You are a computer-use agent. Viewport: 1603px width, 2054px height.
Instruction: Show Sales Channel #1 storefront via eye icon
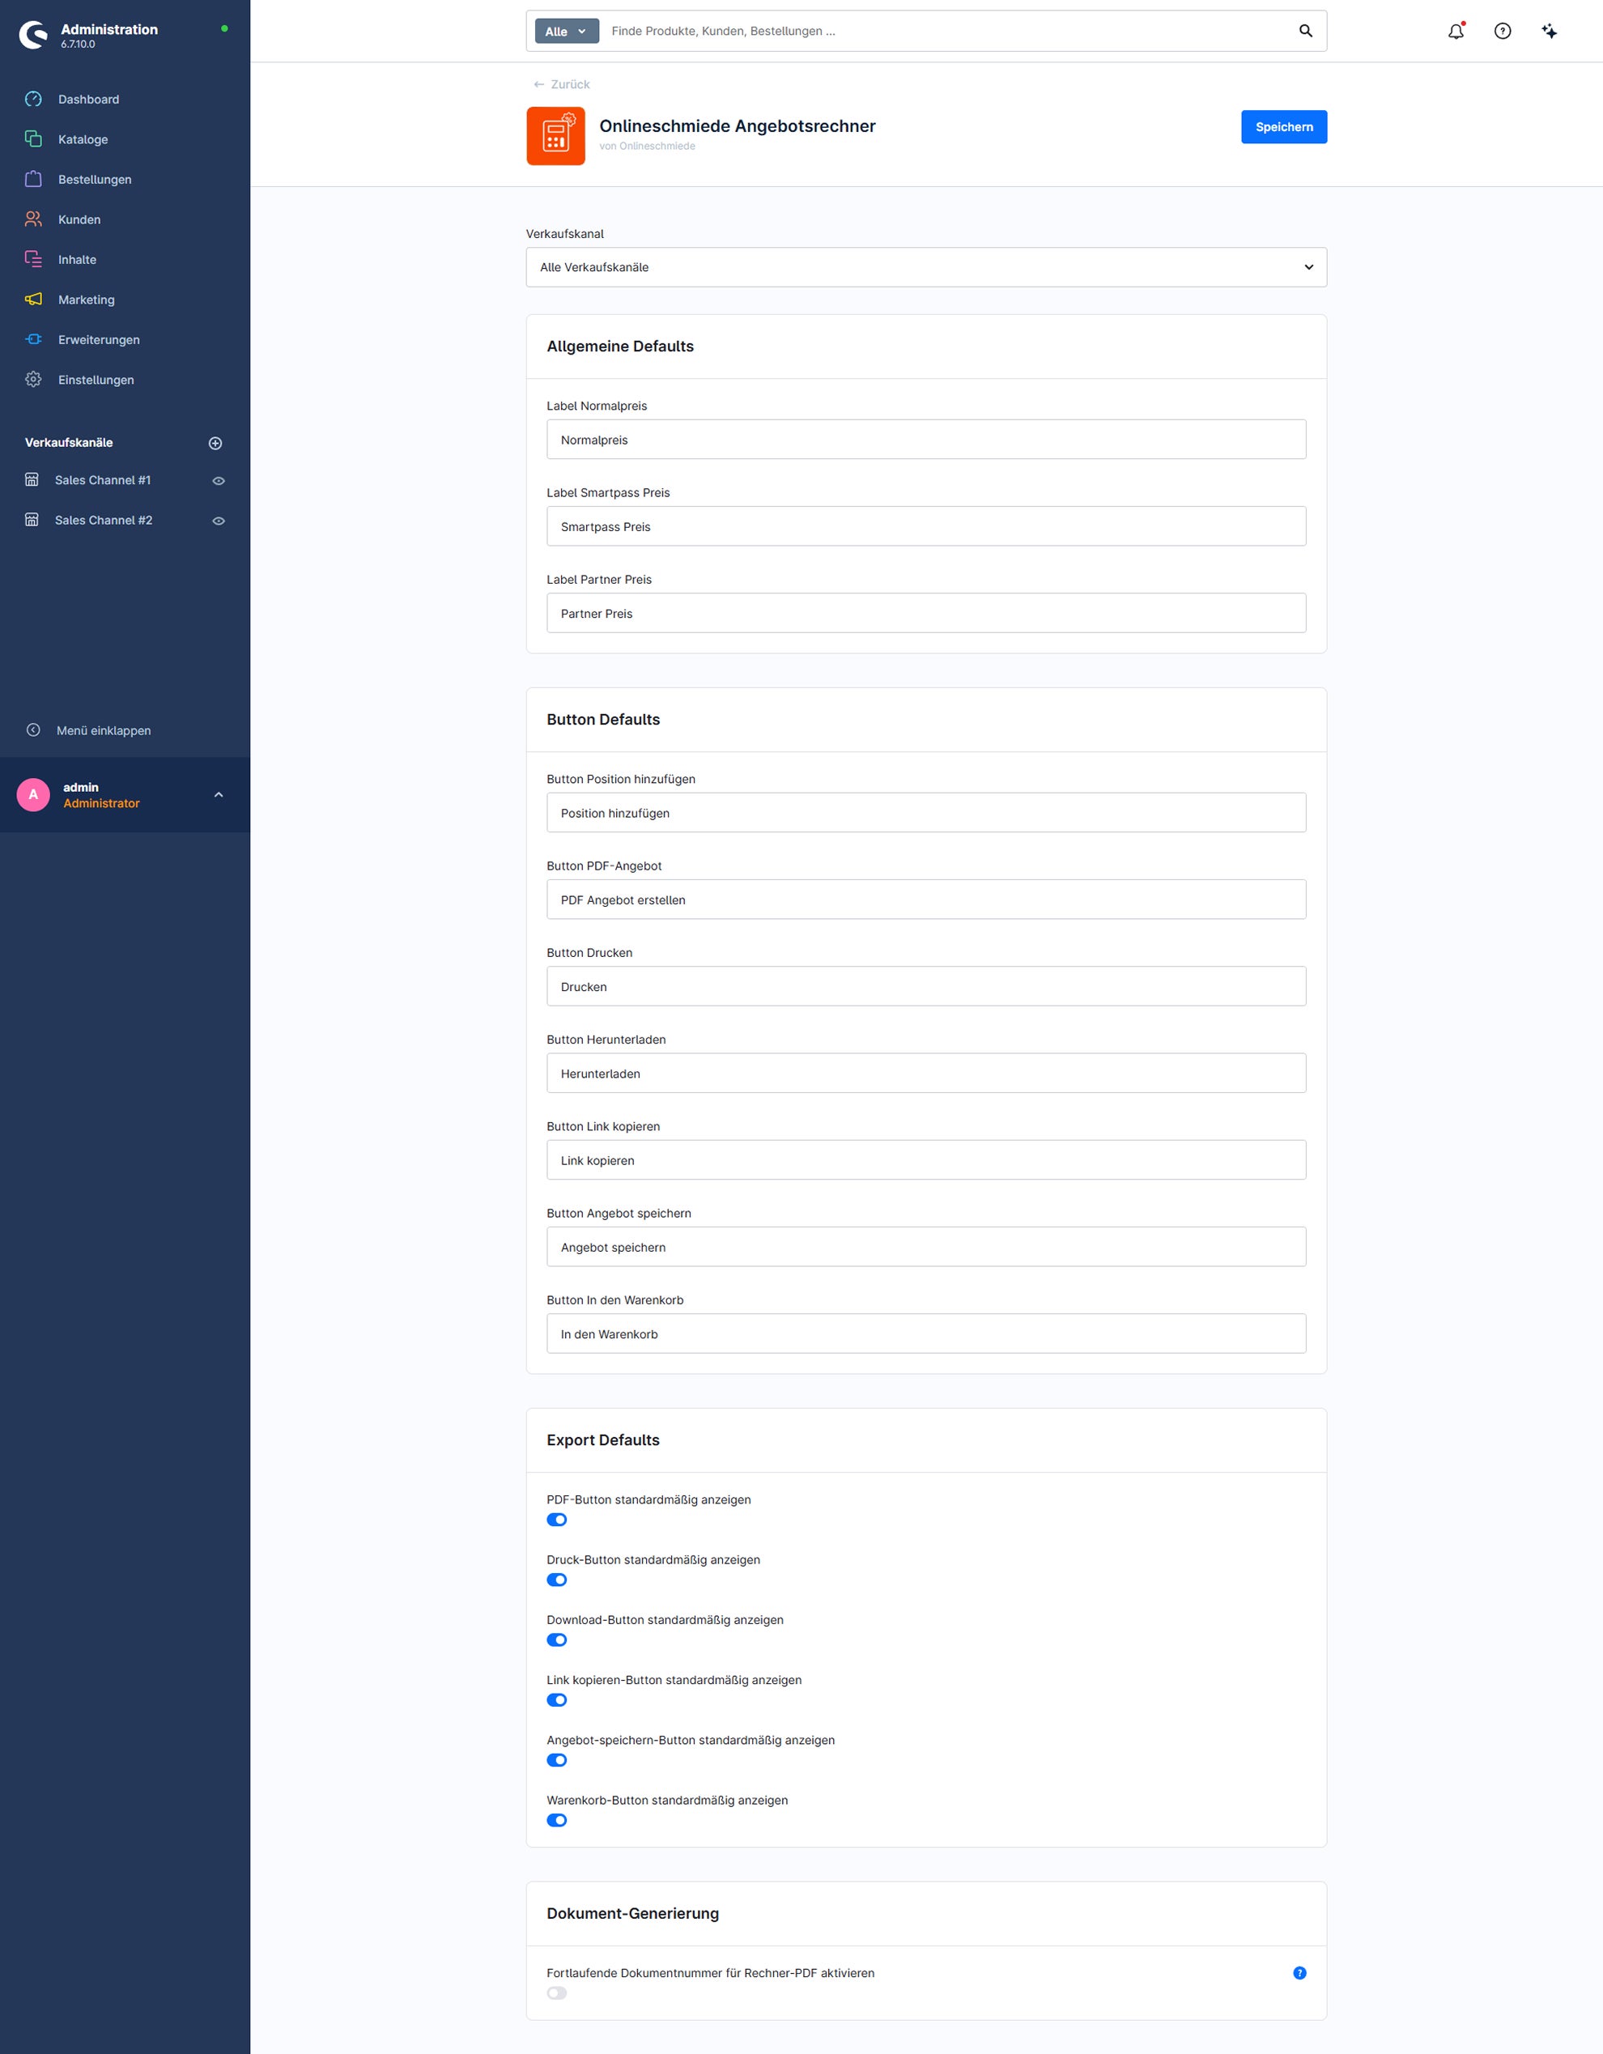218,481
